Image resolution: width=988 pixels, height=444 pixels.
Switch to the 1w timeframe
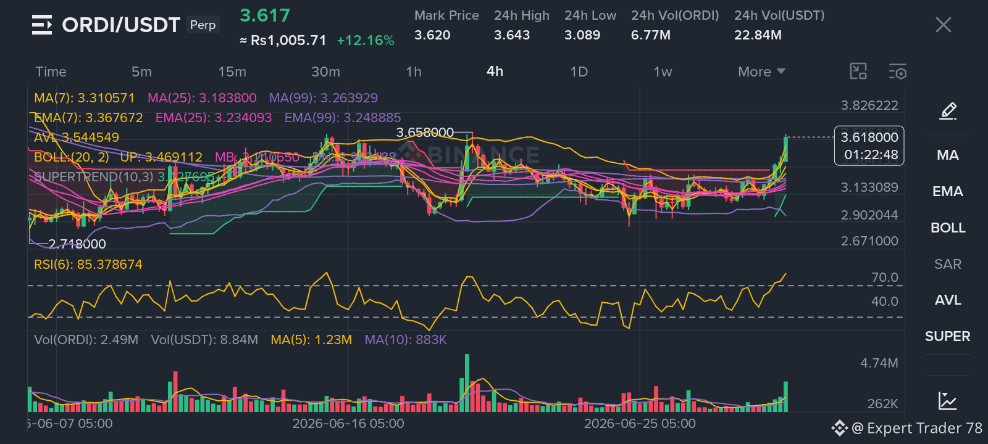(663, 72)
